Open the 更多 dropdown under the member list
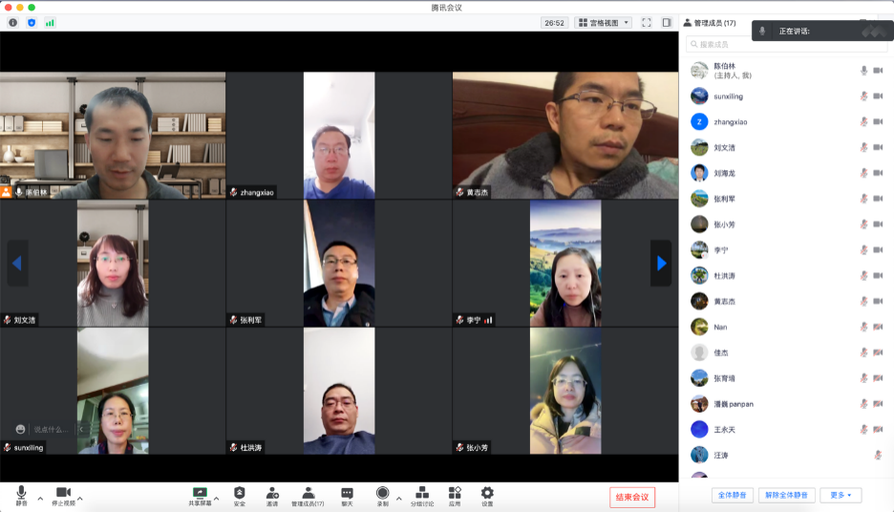 [x=840, y=495]
